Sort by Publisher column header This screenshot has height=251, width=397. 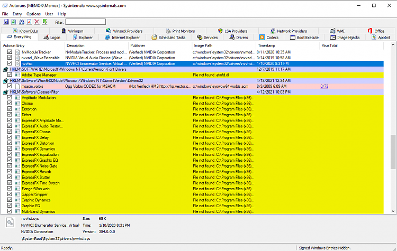coord(160,45)
